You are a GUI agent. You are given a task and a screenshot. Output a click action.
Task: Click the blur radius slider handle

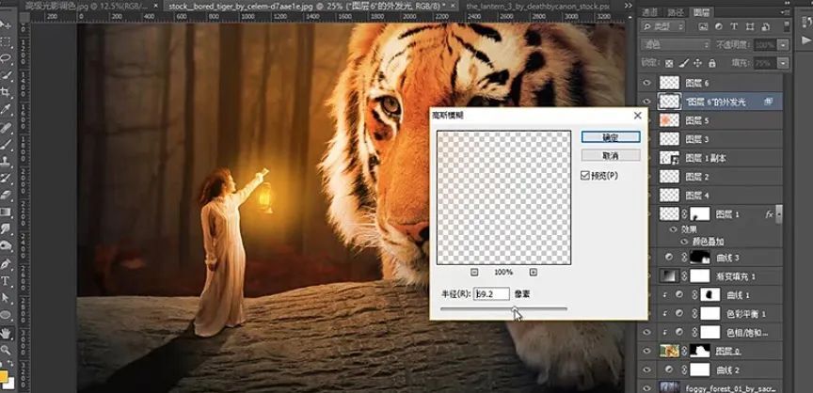click(x=513, y=308)
